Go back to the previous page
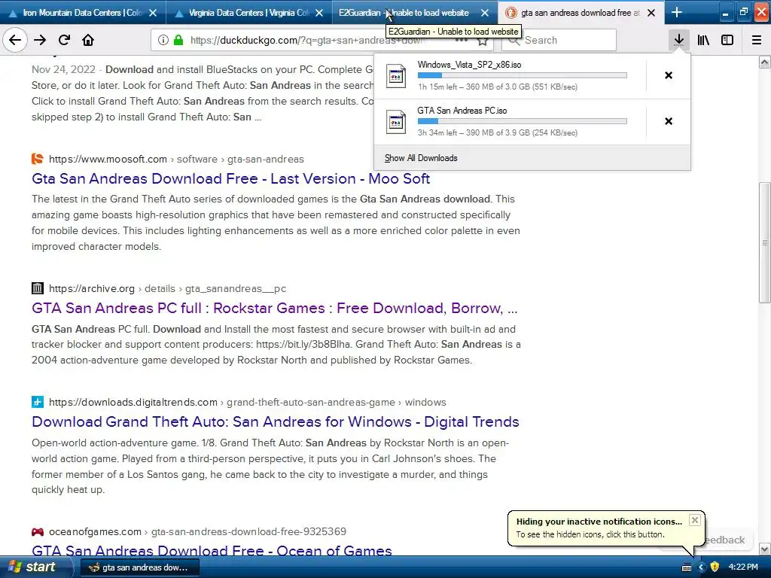The height and width of the screenshot is (578, 771). point(15,41)
